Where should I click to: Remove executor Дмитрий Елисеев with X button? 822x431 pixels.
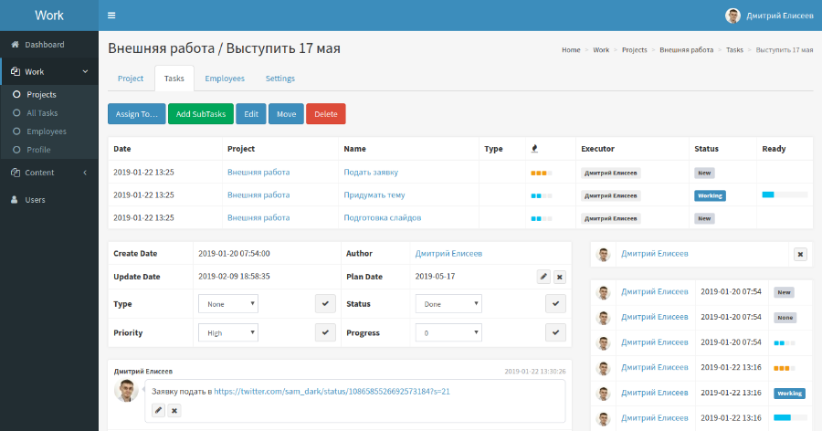coord(800,255)
